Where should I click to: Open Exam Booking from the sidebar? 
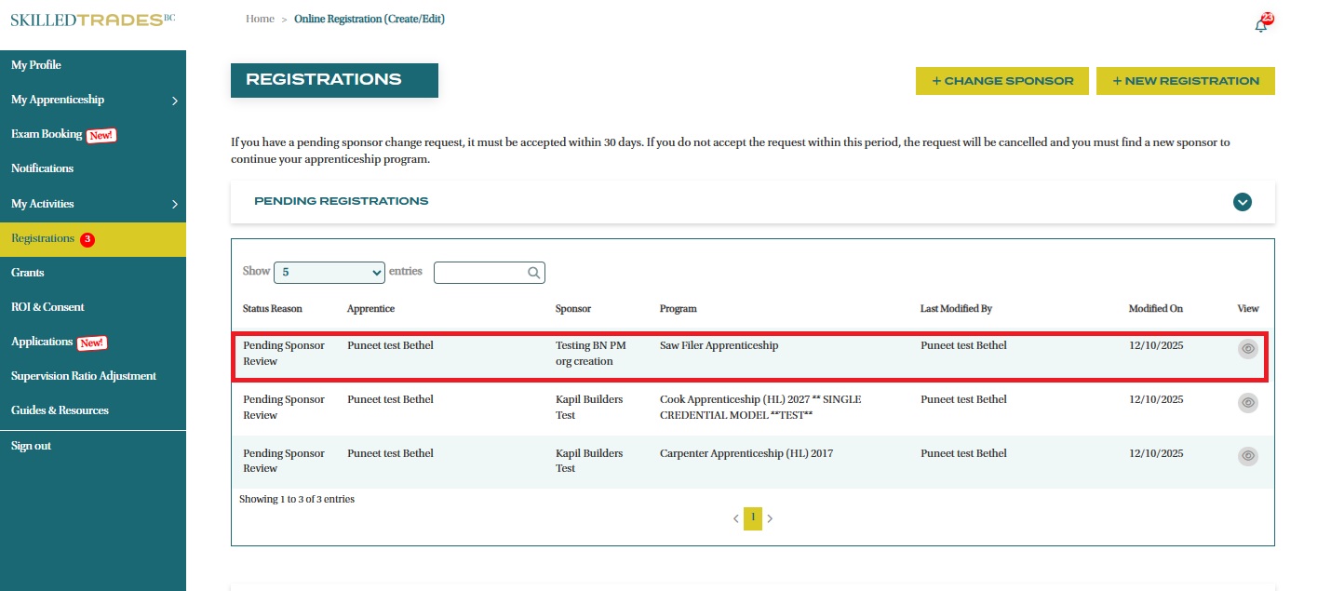(47, 134)
